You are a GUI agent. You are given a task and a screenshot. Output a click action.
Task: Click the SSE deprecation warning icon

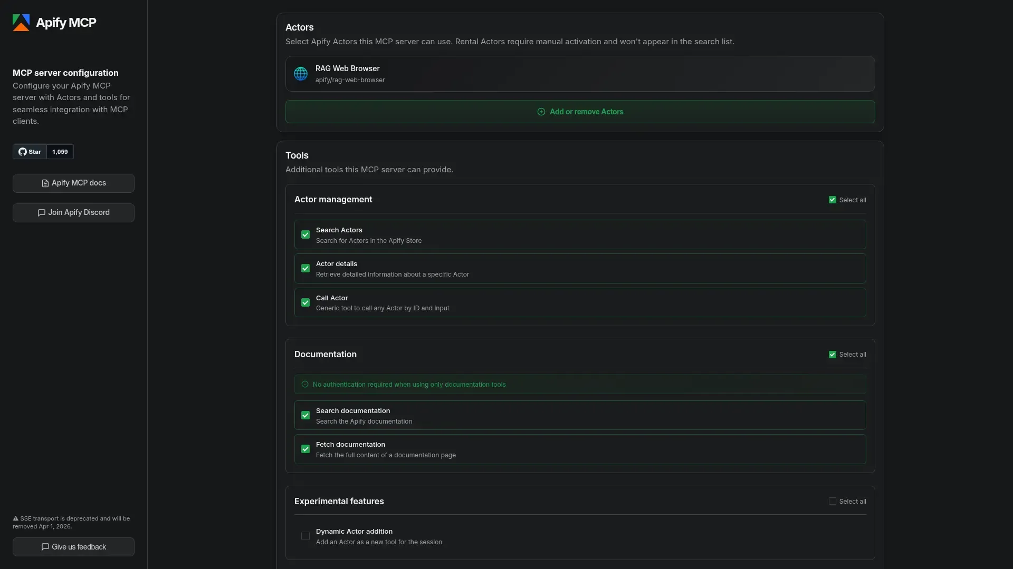click(x=16, y=519)
